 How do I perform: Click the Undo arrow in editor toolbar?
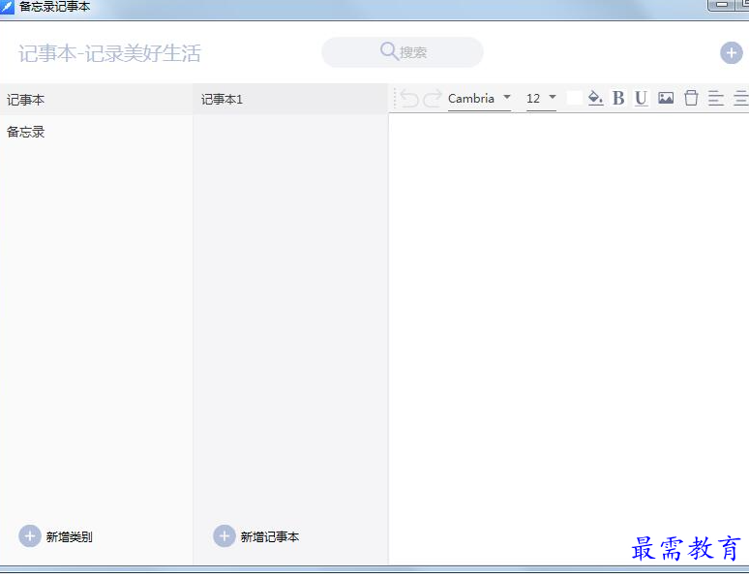coord(409,99)
